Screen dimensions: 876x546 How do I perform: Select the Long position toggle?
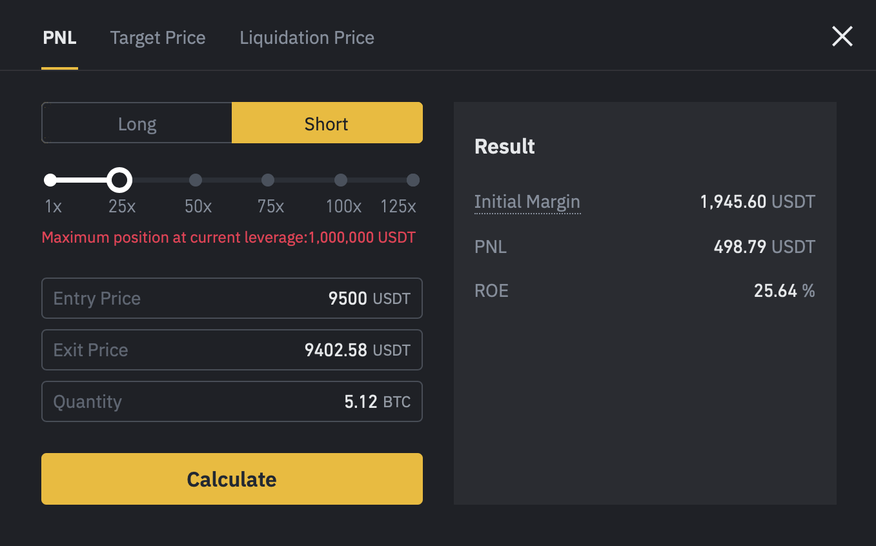point(137,123)
